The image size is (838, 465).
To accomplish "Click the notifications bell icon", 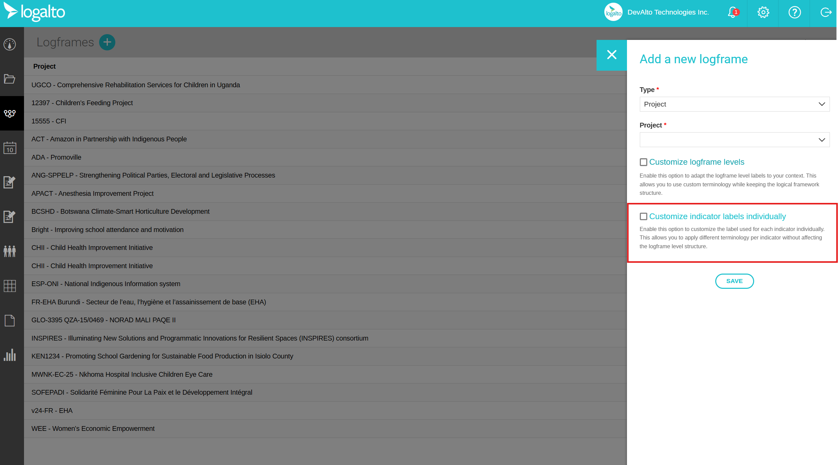I will click(x=732, y=13).
